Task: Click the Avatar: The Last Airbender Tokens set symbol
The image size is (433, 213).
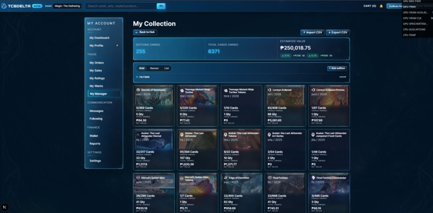Action: coord(226,134)
